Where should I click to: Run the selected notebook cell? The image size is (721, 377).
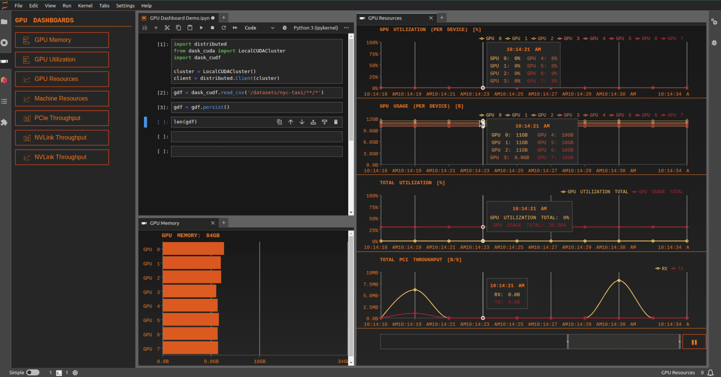201,27
